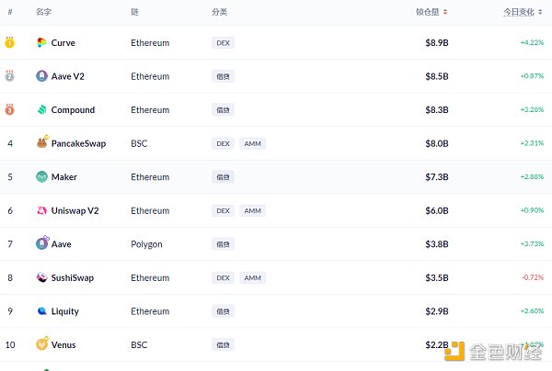Click the 链 column header
The width and height of the screenshot is (552, 371).
134,12
